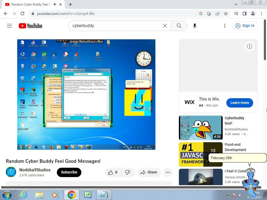
Task: Switch to the Chrome taskbar button
Action: click(71, 195)
